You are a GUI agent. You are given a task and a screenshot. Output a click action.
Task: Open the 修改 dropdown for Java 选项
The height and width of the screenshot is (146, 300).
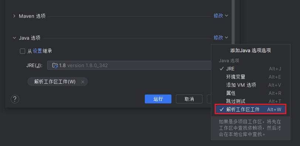221,37
